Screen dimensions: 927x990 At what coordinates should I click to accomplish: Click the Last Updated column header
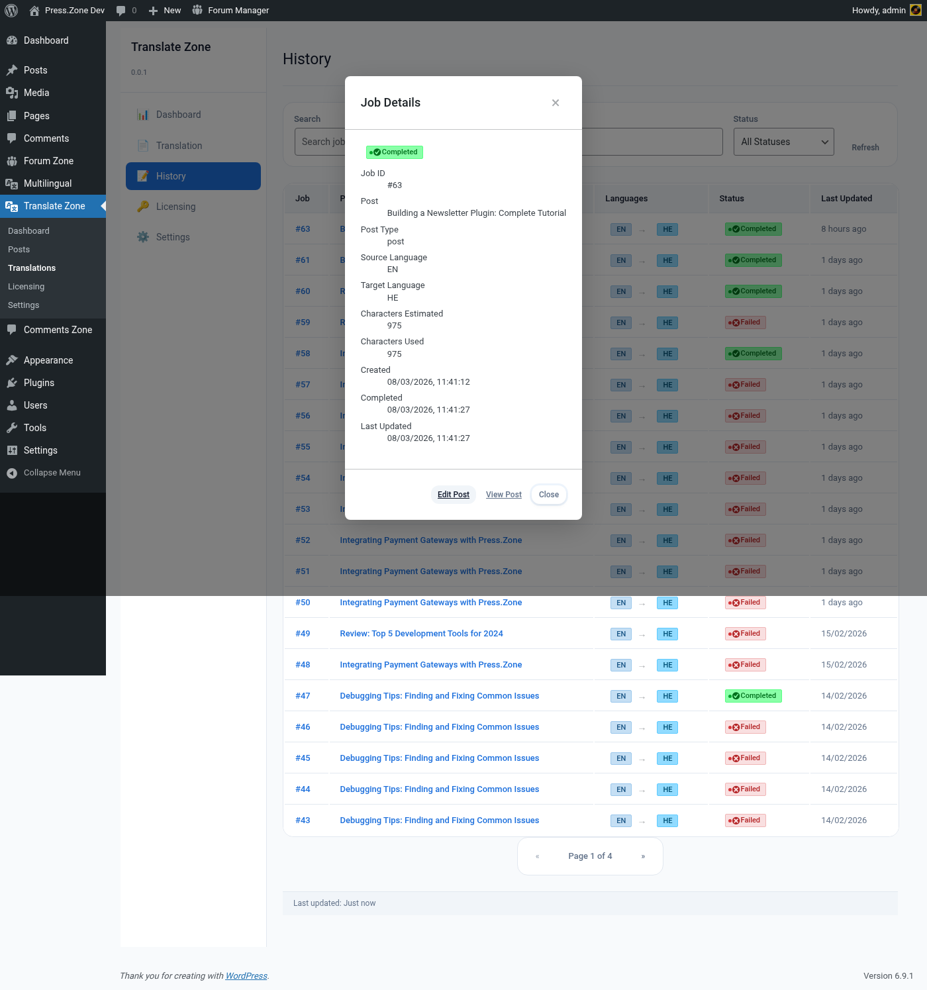[846, 199]
